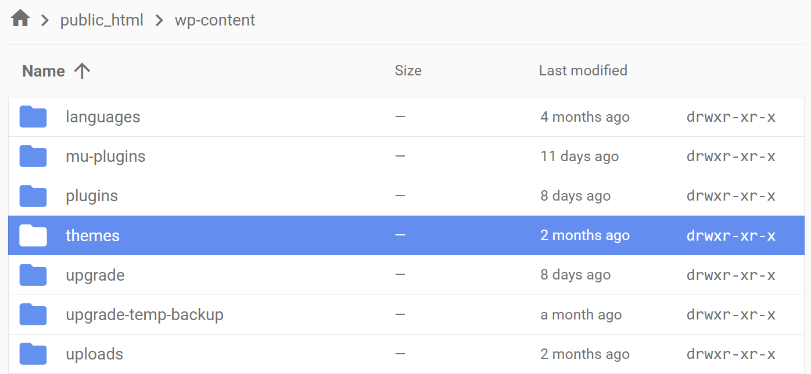Open the languages folder name
The width and height of the screenshot is (811, 374).
[x=103, y=117]
